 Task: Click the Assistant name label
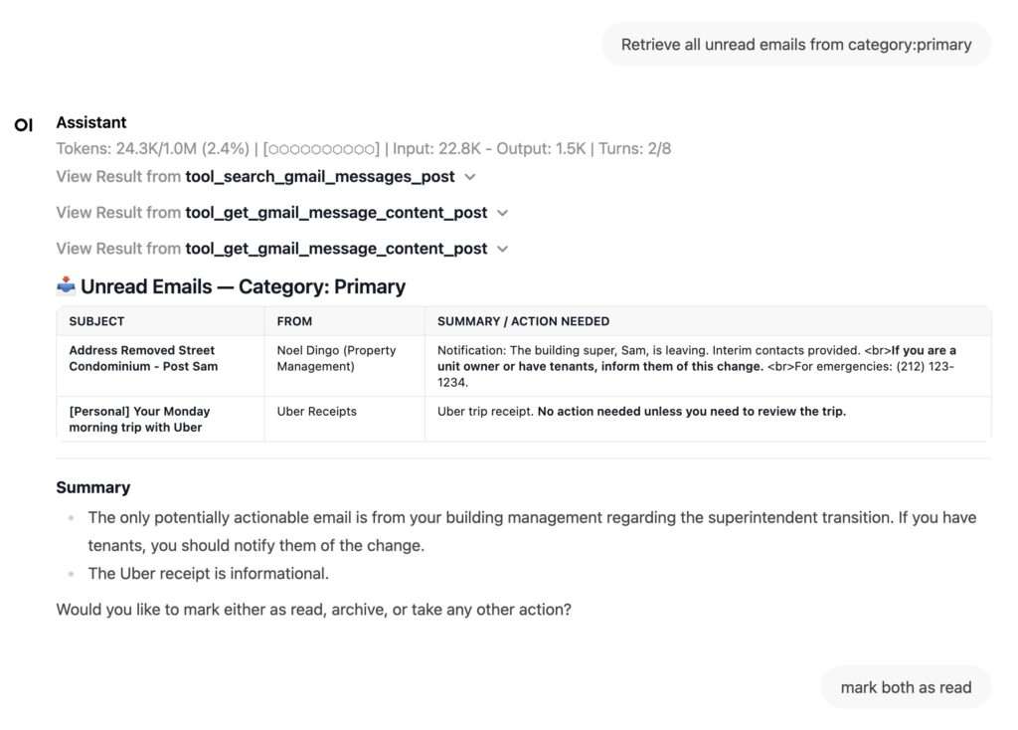[x=91, y=122]
